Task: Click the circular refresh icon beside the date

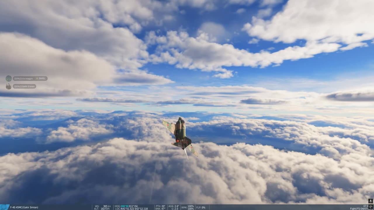Action: (371, 207)
